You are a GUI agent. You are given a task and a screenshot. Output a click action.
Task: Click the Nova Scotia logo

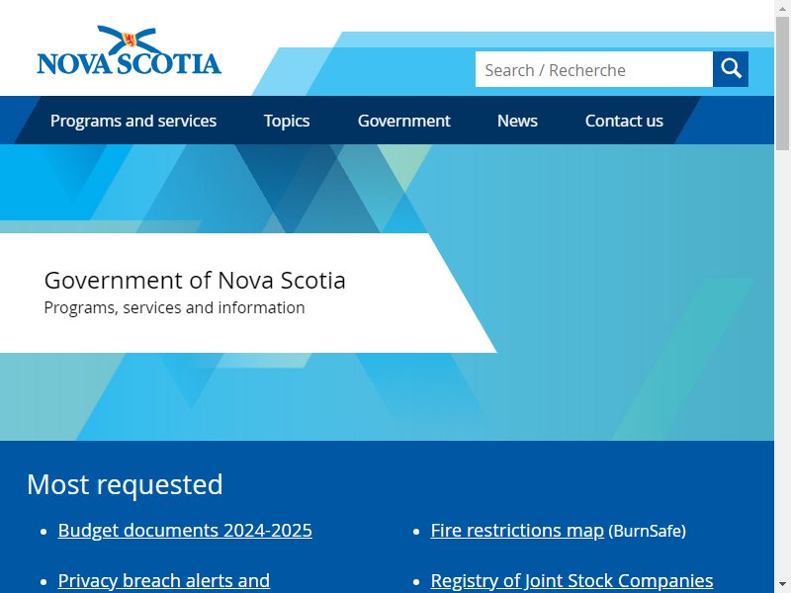click(x=130, y=50)
